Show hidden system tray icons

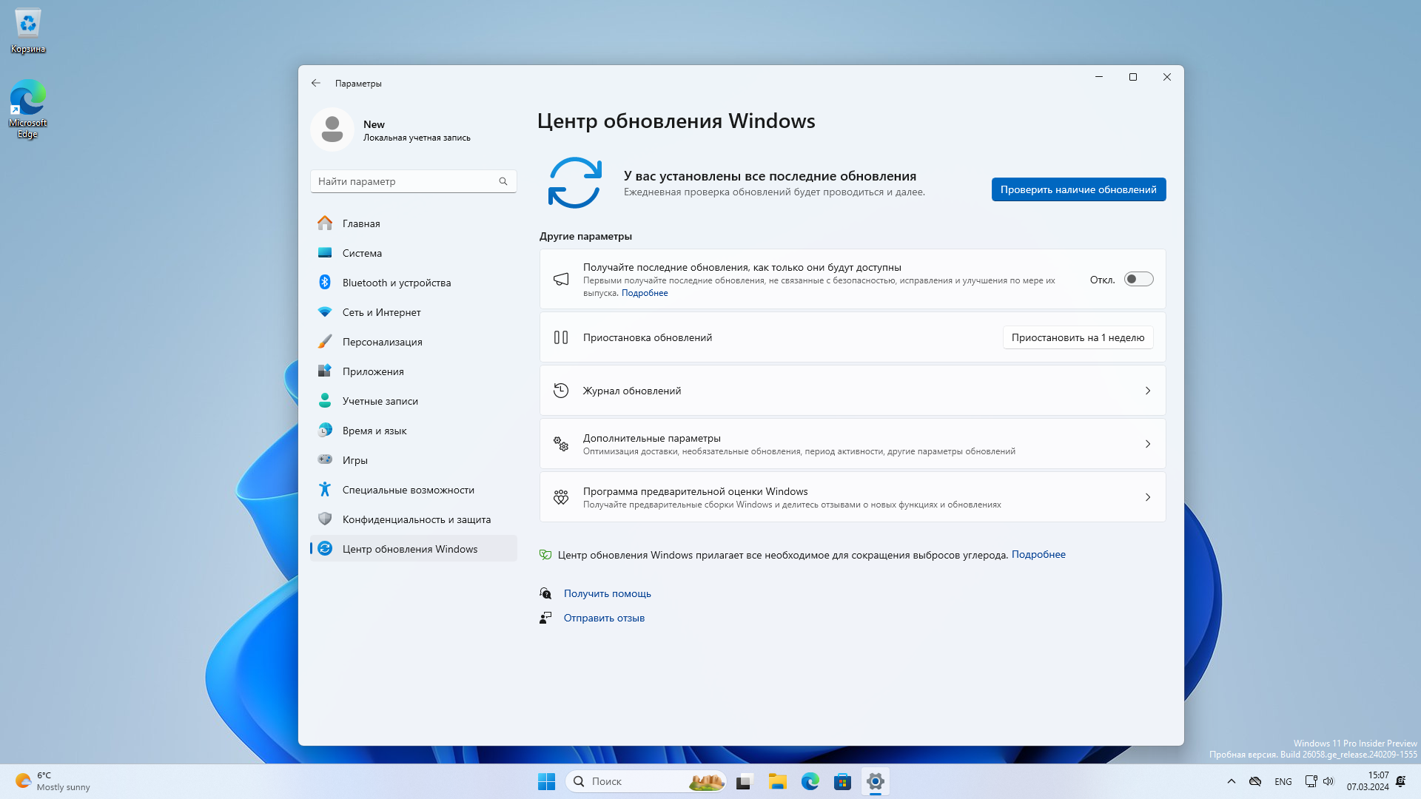[1231, 781]
